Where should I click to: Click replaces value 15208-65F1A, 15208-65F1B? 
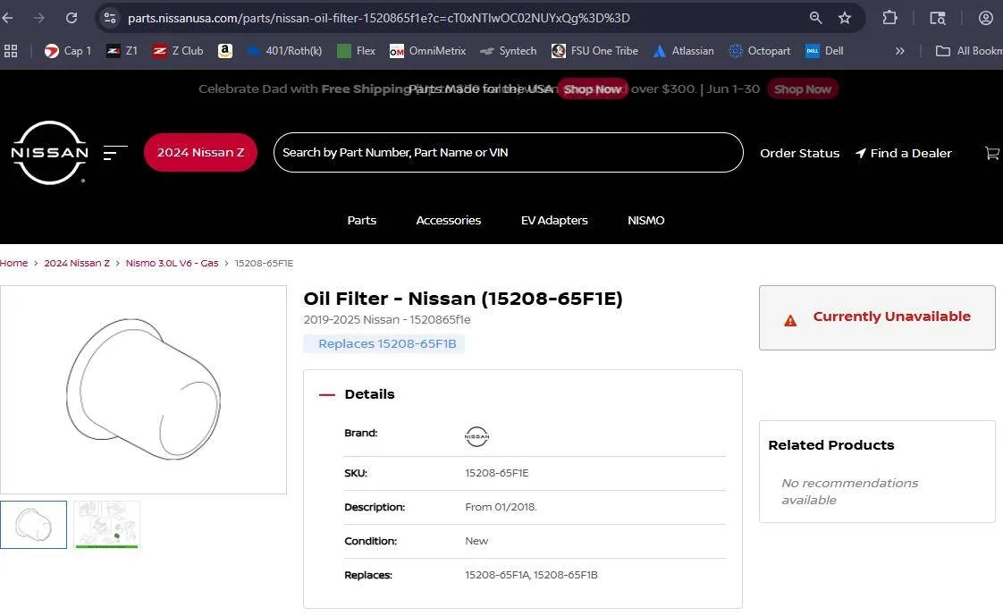coord(531,575)
